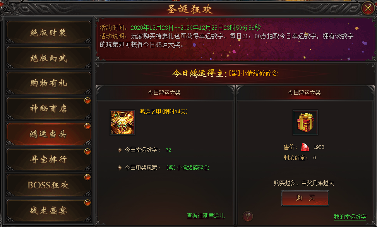Click the notification dot on 战龙盛宴
The height and width of the screenshot is (227, 377).
click(87, 203)
